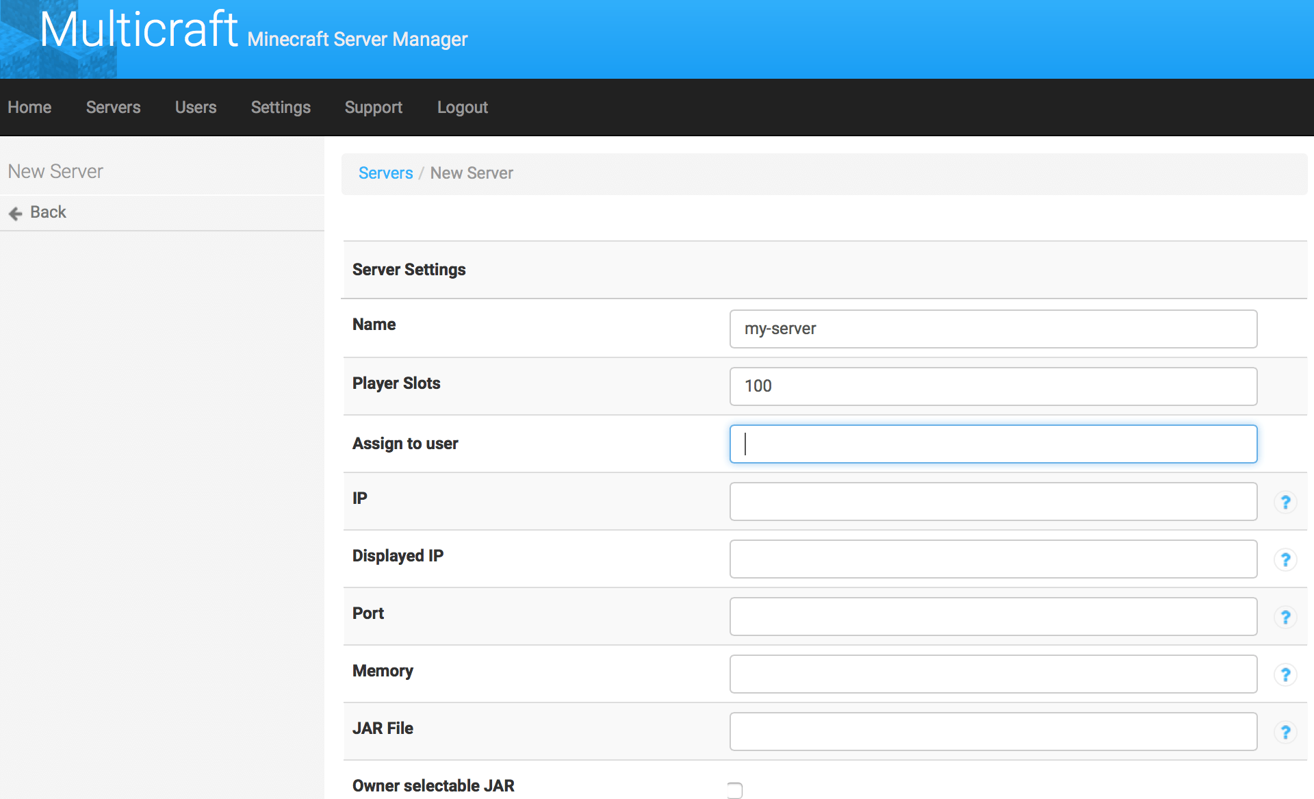Image resolution: width=1314 pixels, height=799 pixels.
Task: Click the Port input field
Action: pyautogui.click(x=993, y=616)
